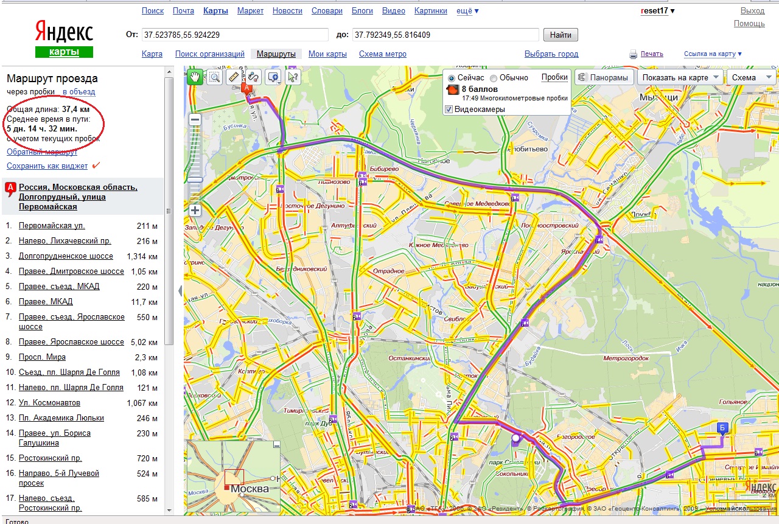779x524 pixels.
Task: Uncheck the Видеокамеры checkbox
Action: [449, 109]
